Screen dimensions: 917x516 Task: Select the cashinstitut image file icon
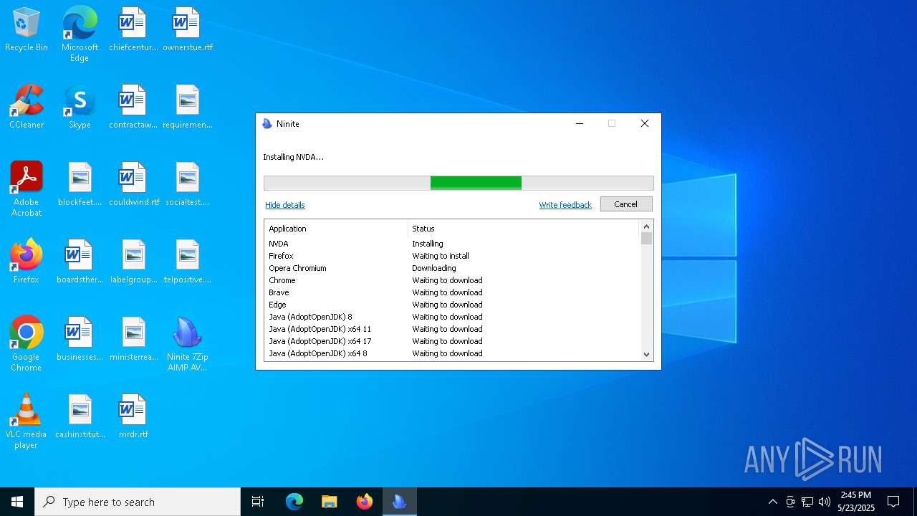pos(80,417)
